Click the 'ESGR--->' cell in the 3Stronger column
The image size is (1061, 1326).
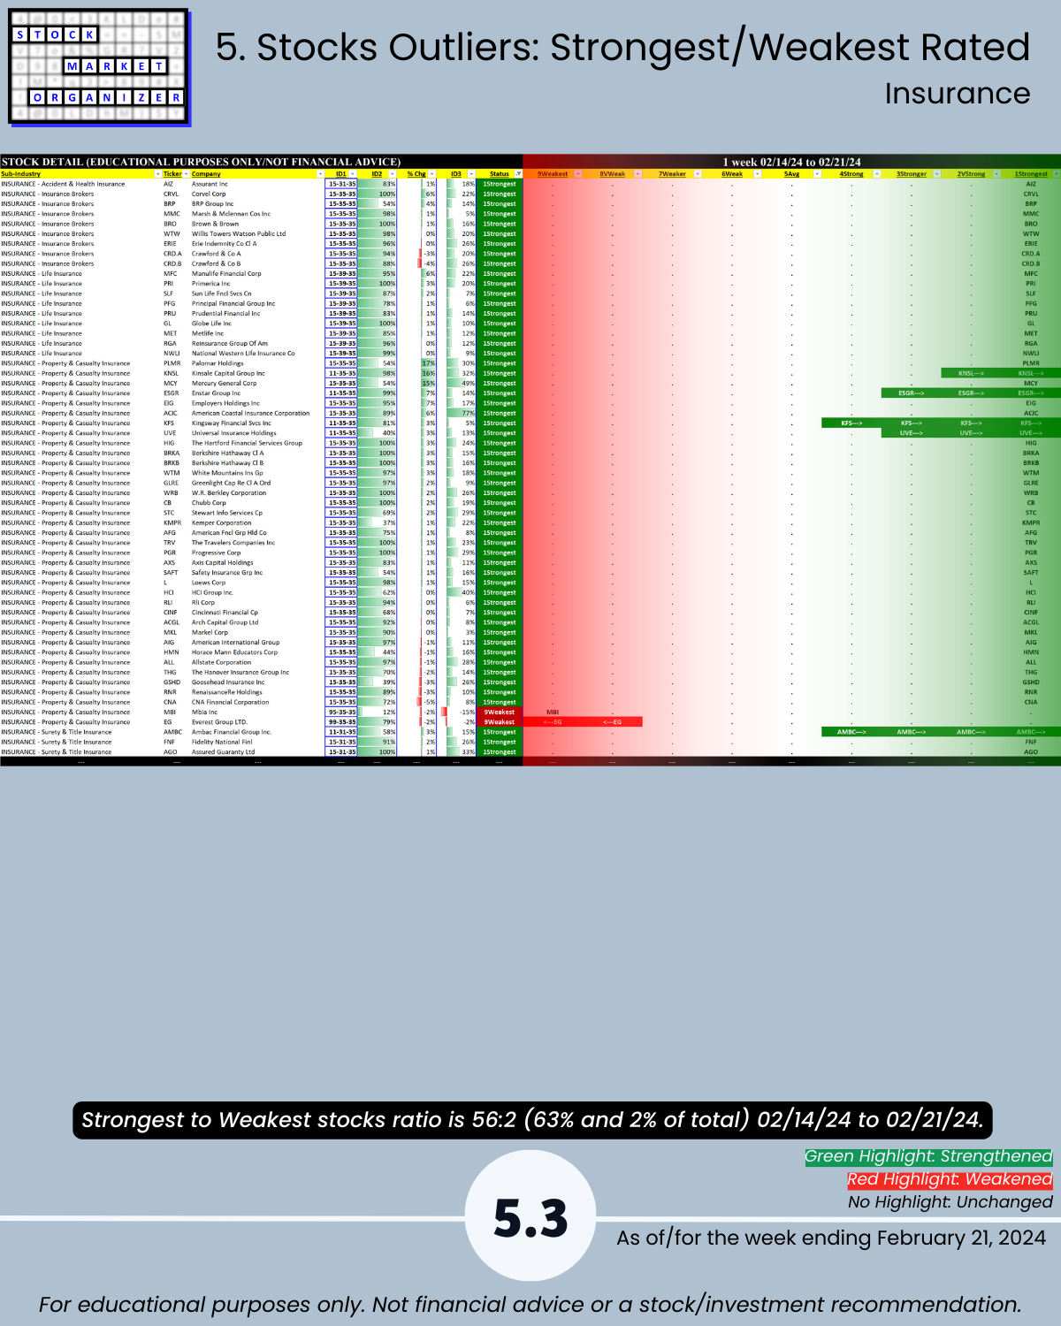(x=912, y=393)
